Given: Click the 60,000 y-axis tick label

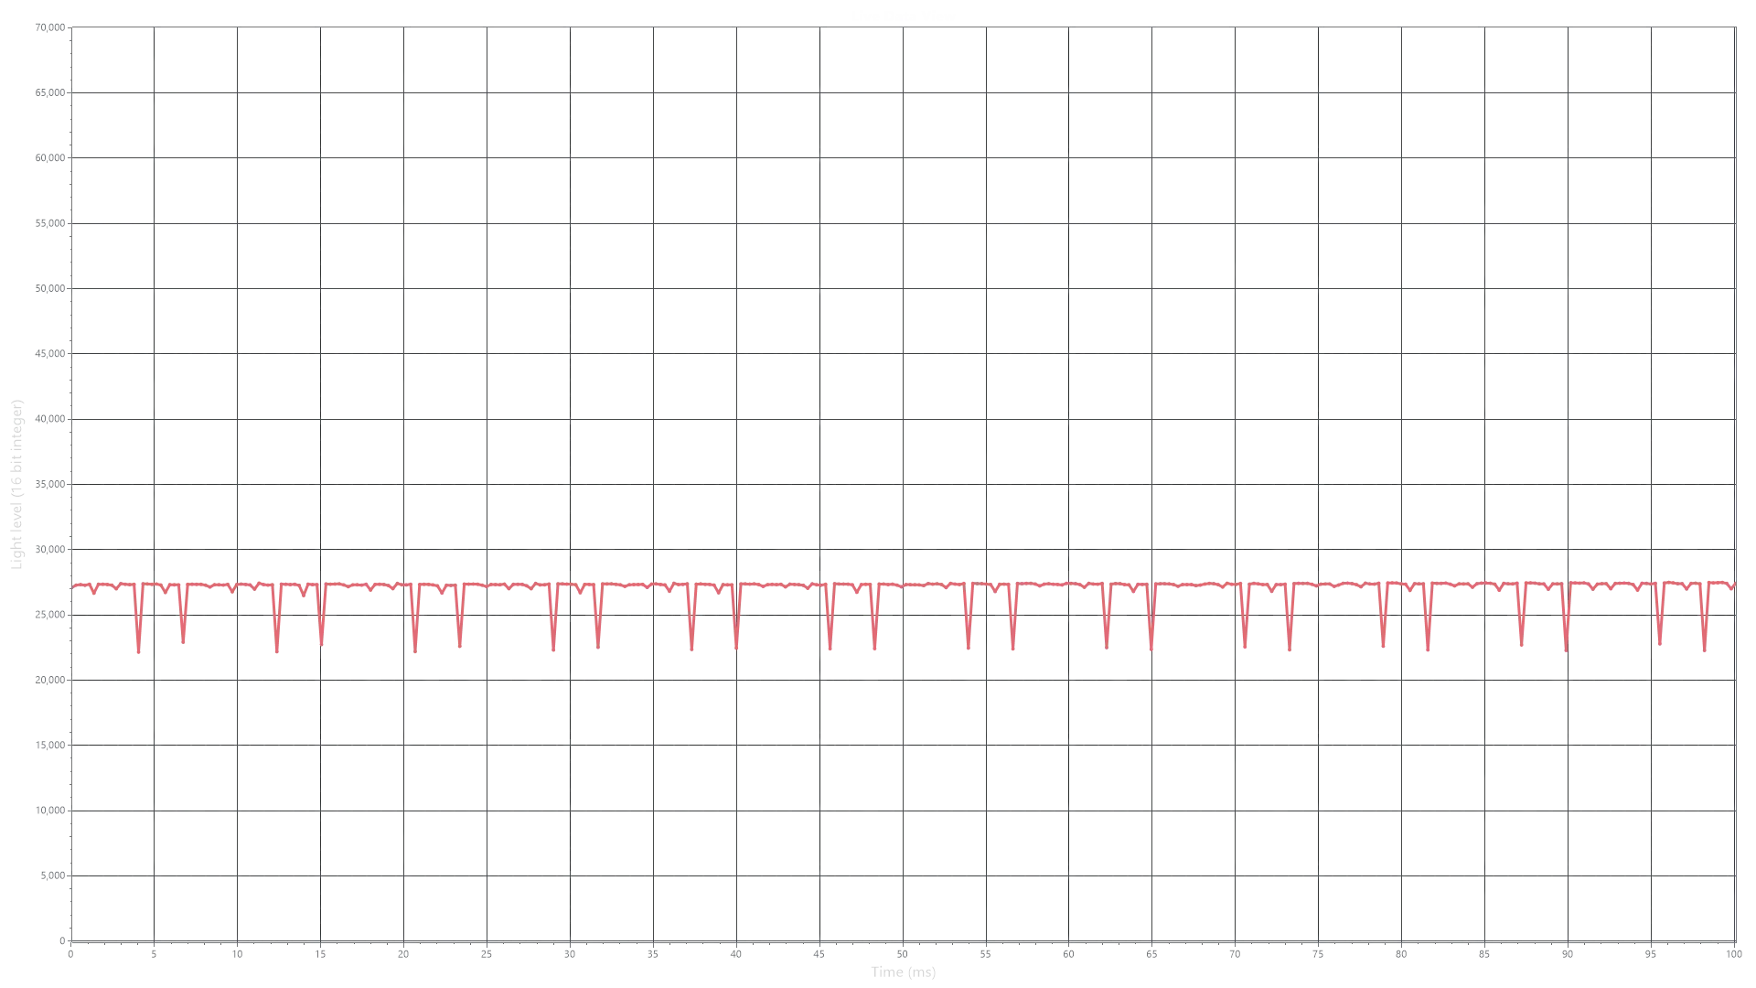Looking at the screenshot, I should coord(50,157).
